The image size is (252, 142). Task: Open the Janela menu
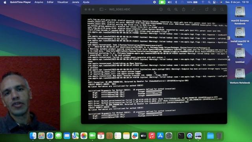(x=75, y=2)
